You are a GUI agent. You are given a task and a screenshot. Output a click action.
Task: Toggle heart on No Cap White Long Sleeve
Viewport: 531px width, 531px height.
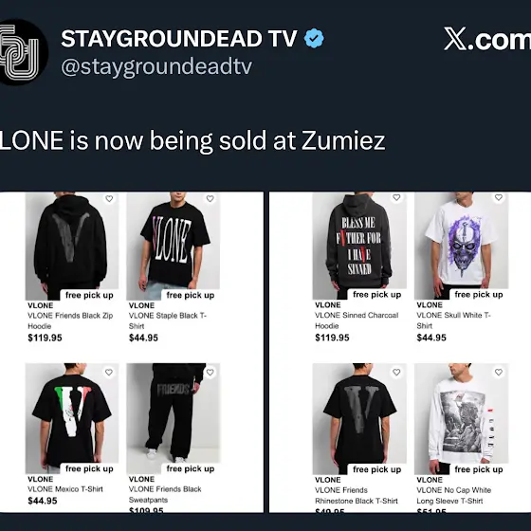(x=499, y=373)
